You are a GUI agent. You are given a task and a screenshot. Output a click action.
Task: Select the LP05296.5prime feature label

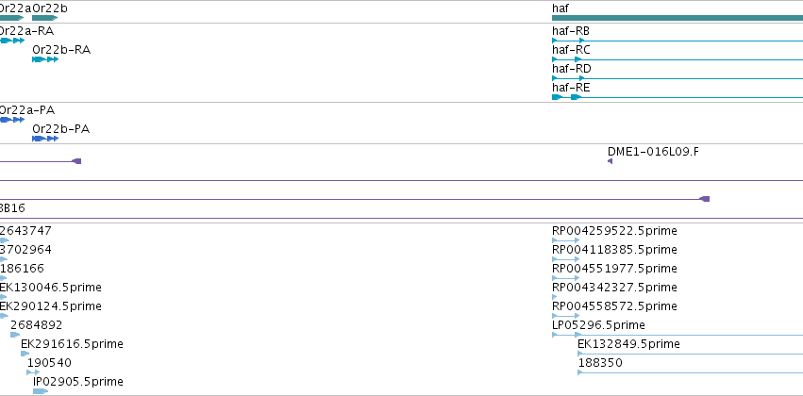pyautogui.click(x=598, y=325)
